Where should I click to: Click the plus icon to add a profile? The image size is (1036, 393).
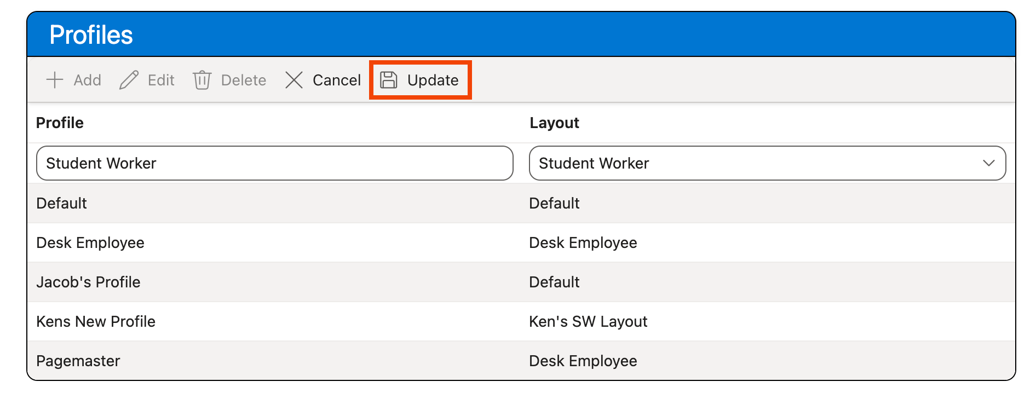55,80
